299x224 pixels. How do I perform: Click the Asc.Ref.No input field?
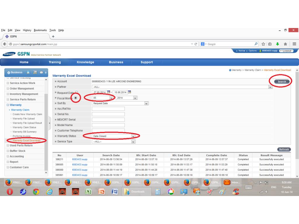coord(108,109)
